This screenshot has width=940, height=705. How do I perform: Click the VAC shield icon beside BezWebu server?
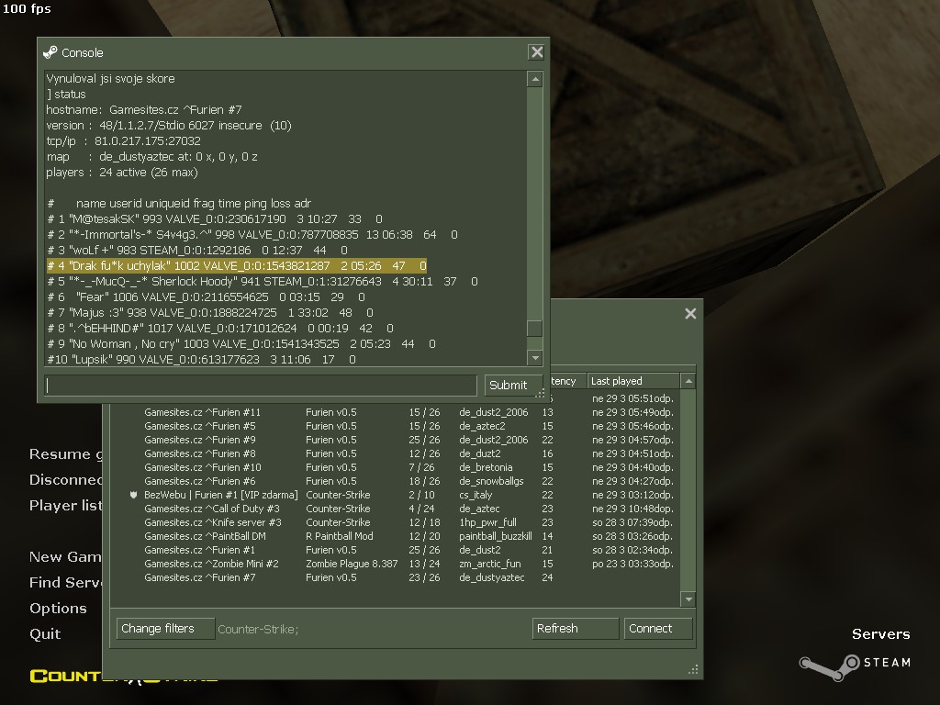[134, 495]
